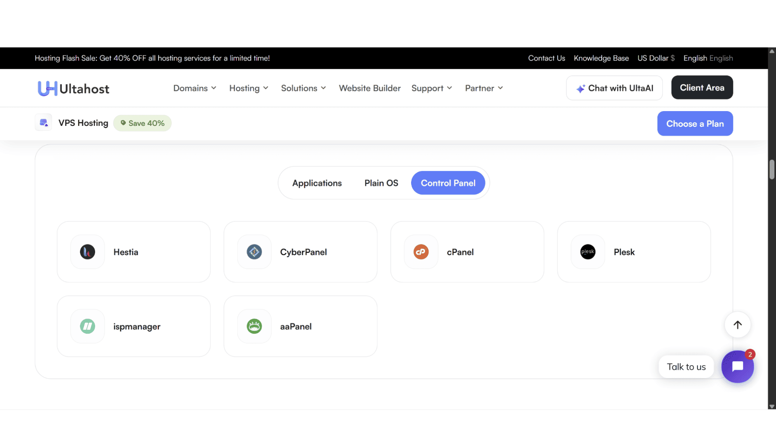Click the aaPanel logo icon
This screenshot has height=437, width=776.
(254, 326)
